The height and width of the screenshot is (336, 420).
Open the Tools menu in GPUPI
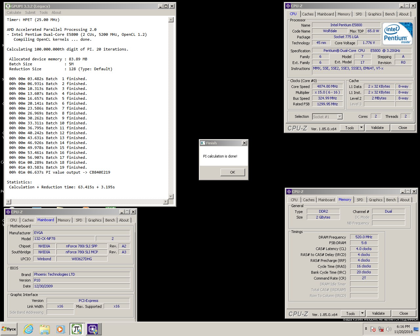click(x=44, y=12)
